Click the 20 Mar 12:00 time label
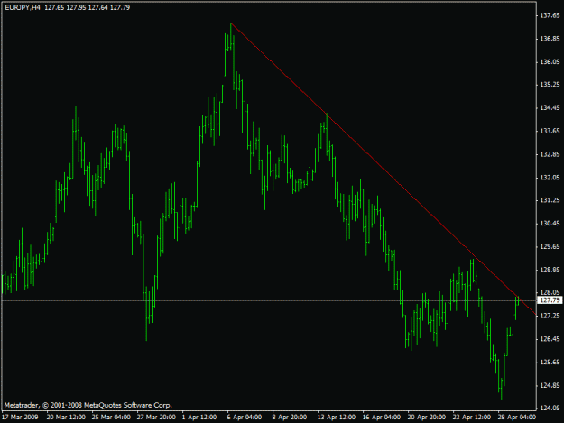This screenshot has height=423, width=564. point(66,417)
